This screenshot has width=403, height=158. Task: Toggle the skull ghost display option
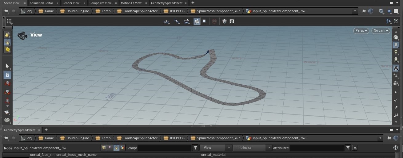pos(396,60)
